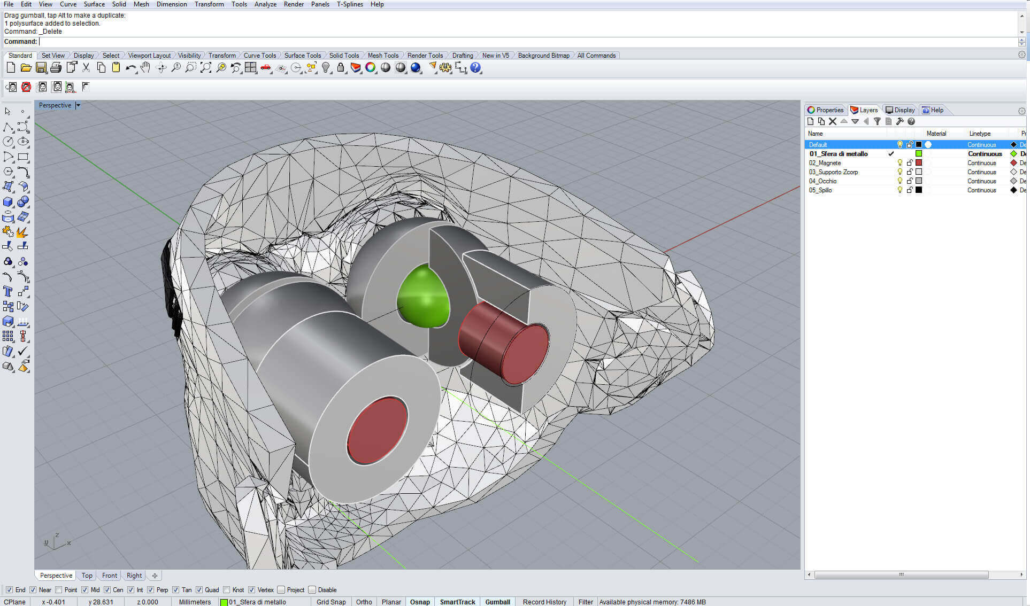Select the Circle tool in left sidebar
The image size is (1030, 606).
pos(8,142)
